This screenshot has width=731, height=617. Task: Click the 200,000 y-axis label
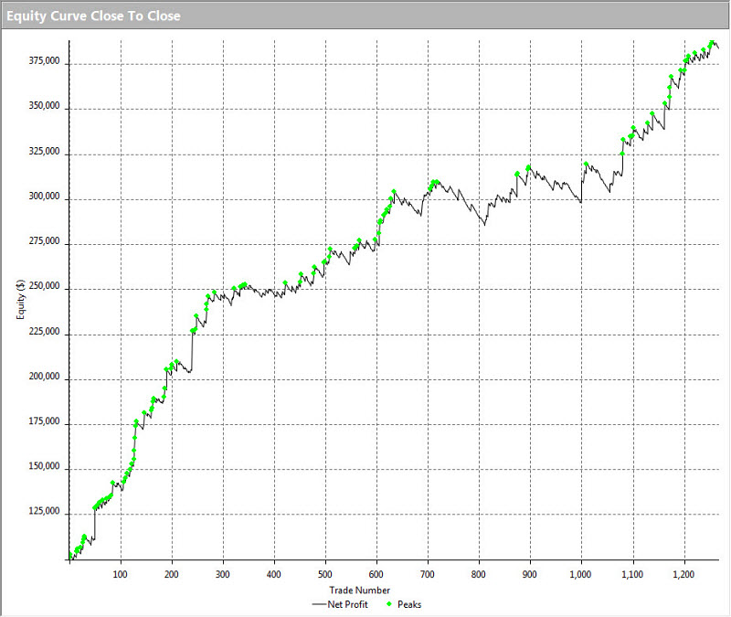point(44,377)
